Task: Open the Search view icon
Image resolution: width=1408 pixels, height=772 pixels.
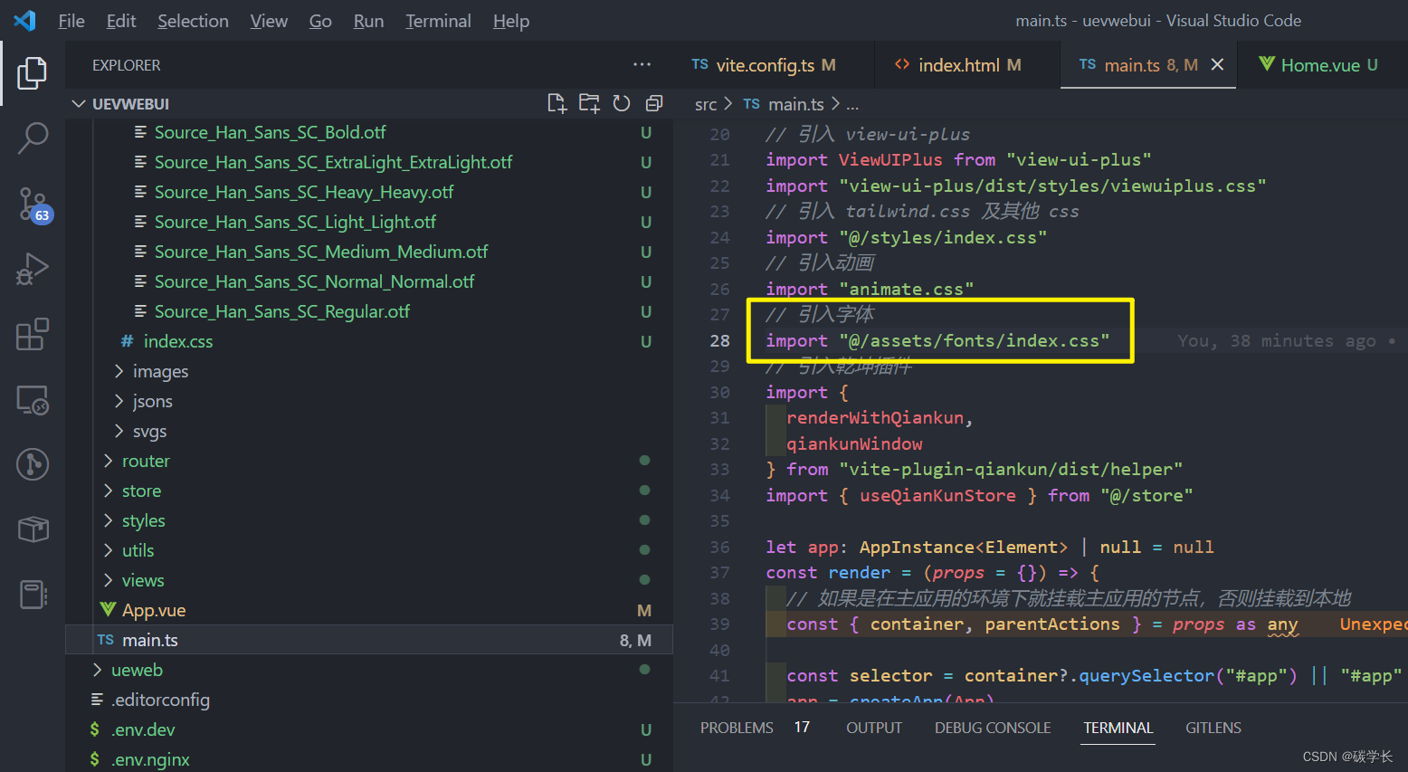Action: [33, 138]
